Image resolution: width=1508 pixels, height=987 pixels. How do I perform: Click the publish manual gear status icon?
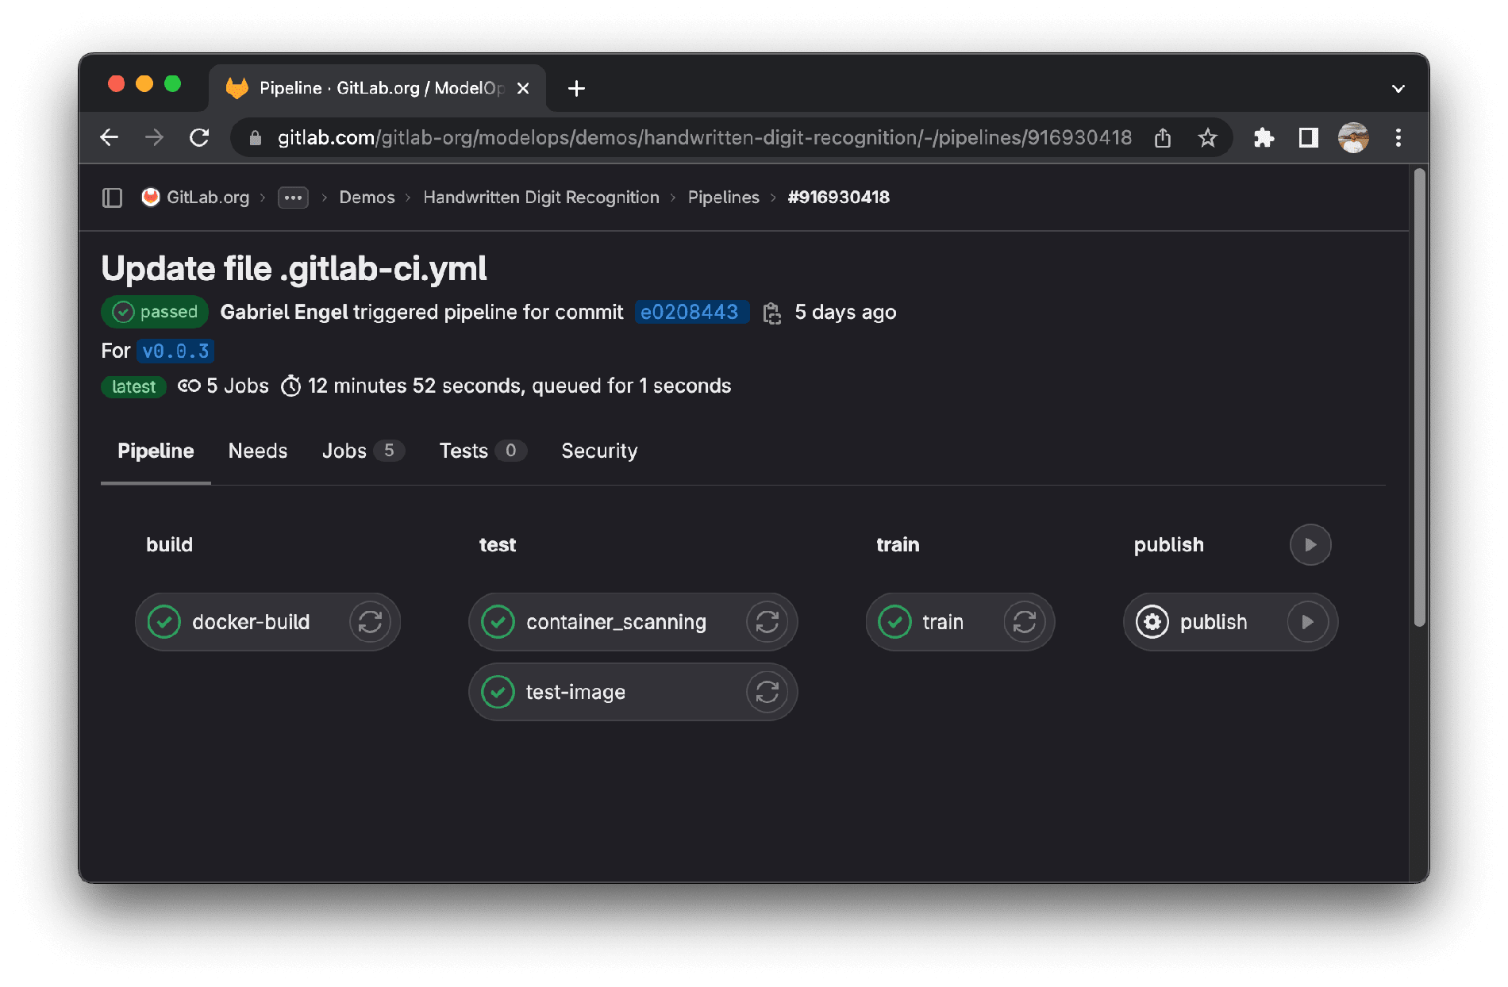coord(1152,622)
